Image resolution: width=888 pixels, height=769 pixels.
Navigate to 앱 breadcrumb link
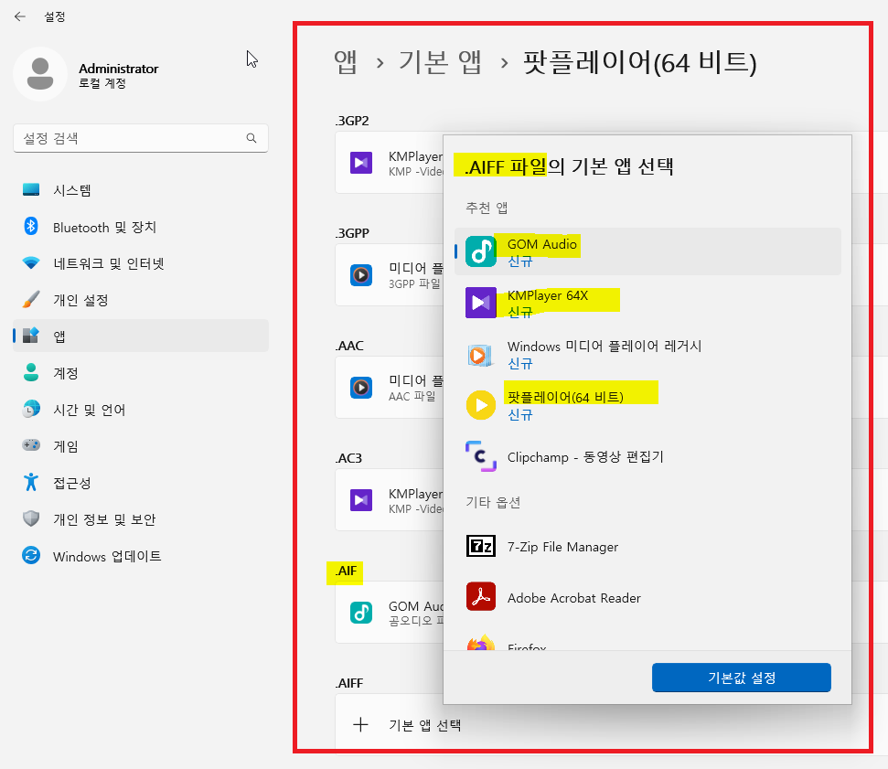pyautogui.click(x=346, y=62)
